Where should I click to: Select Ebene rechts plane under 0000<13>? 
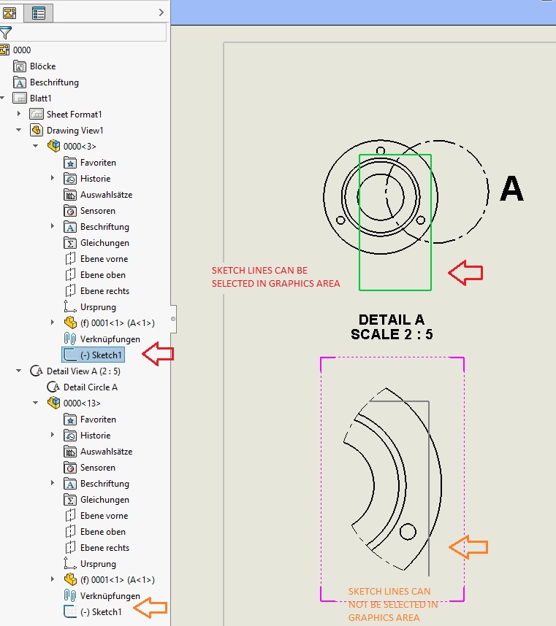point(104,547)
